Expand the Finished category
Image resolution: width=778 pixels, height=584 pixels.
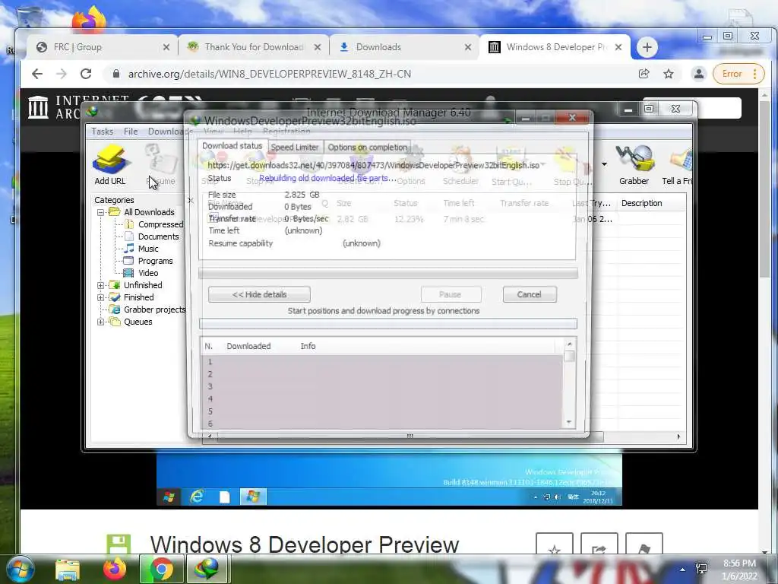[101, 297]
